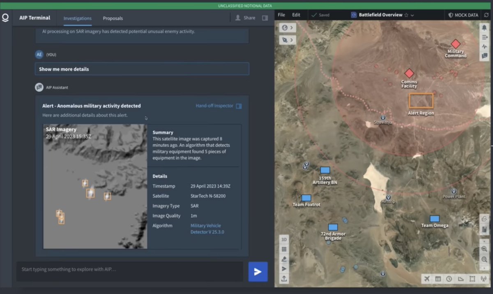493x294 pixels.
Task: Open the Battlefield Overview title dropdown
Action: point(412,15)
